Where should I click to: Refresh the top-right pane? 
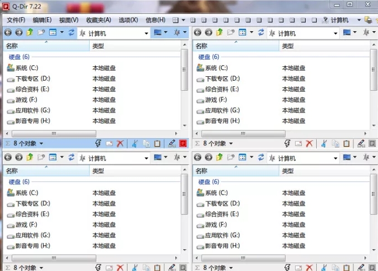click(x=261, y=32)
